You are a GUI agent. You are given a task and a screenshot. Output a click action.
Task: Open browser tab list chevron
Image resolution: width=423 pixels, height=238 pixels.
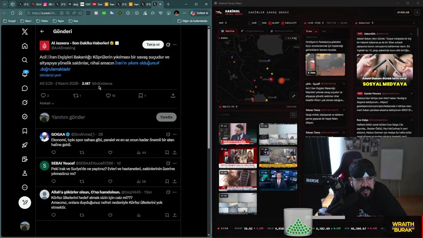(5, 4)
